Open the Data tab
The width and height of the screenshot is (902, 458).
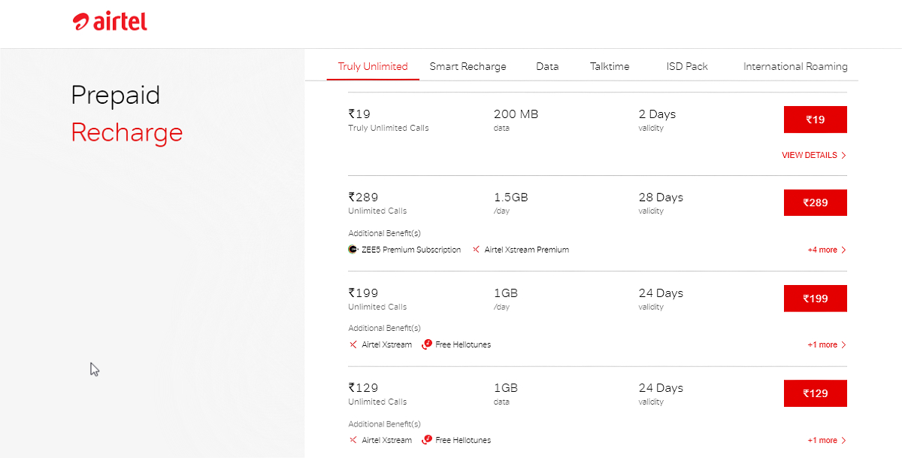click(x=547, y=66)
